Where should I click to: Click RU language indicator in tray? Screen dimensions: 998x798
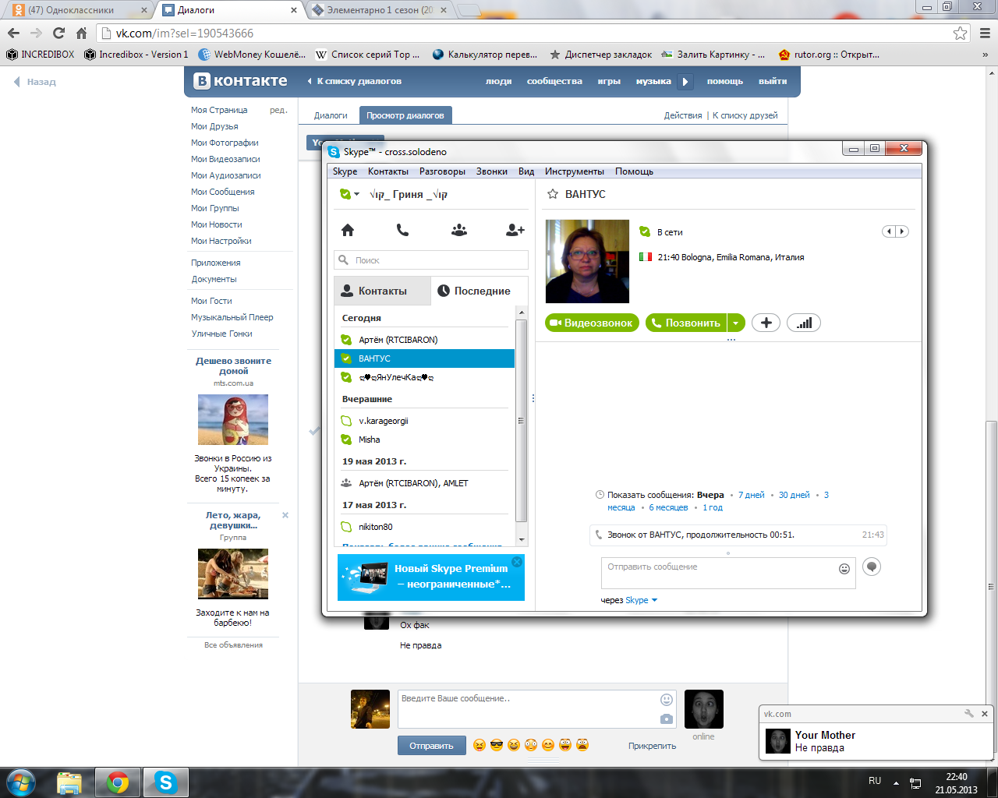(875, 781)
